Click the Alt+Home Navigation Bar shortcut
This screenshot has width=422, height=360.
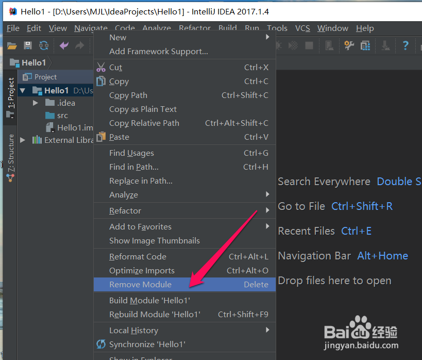[x=382, y=256]
